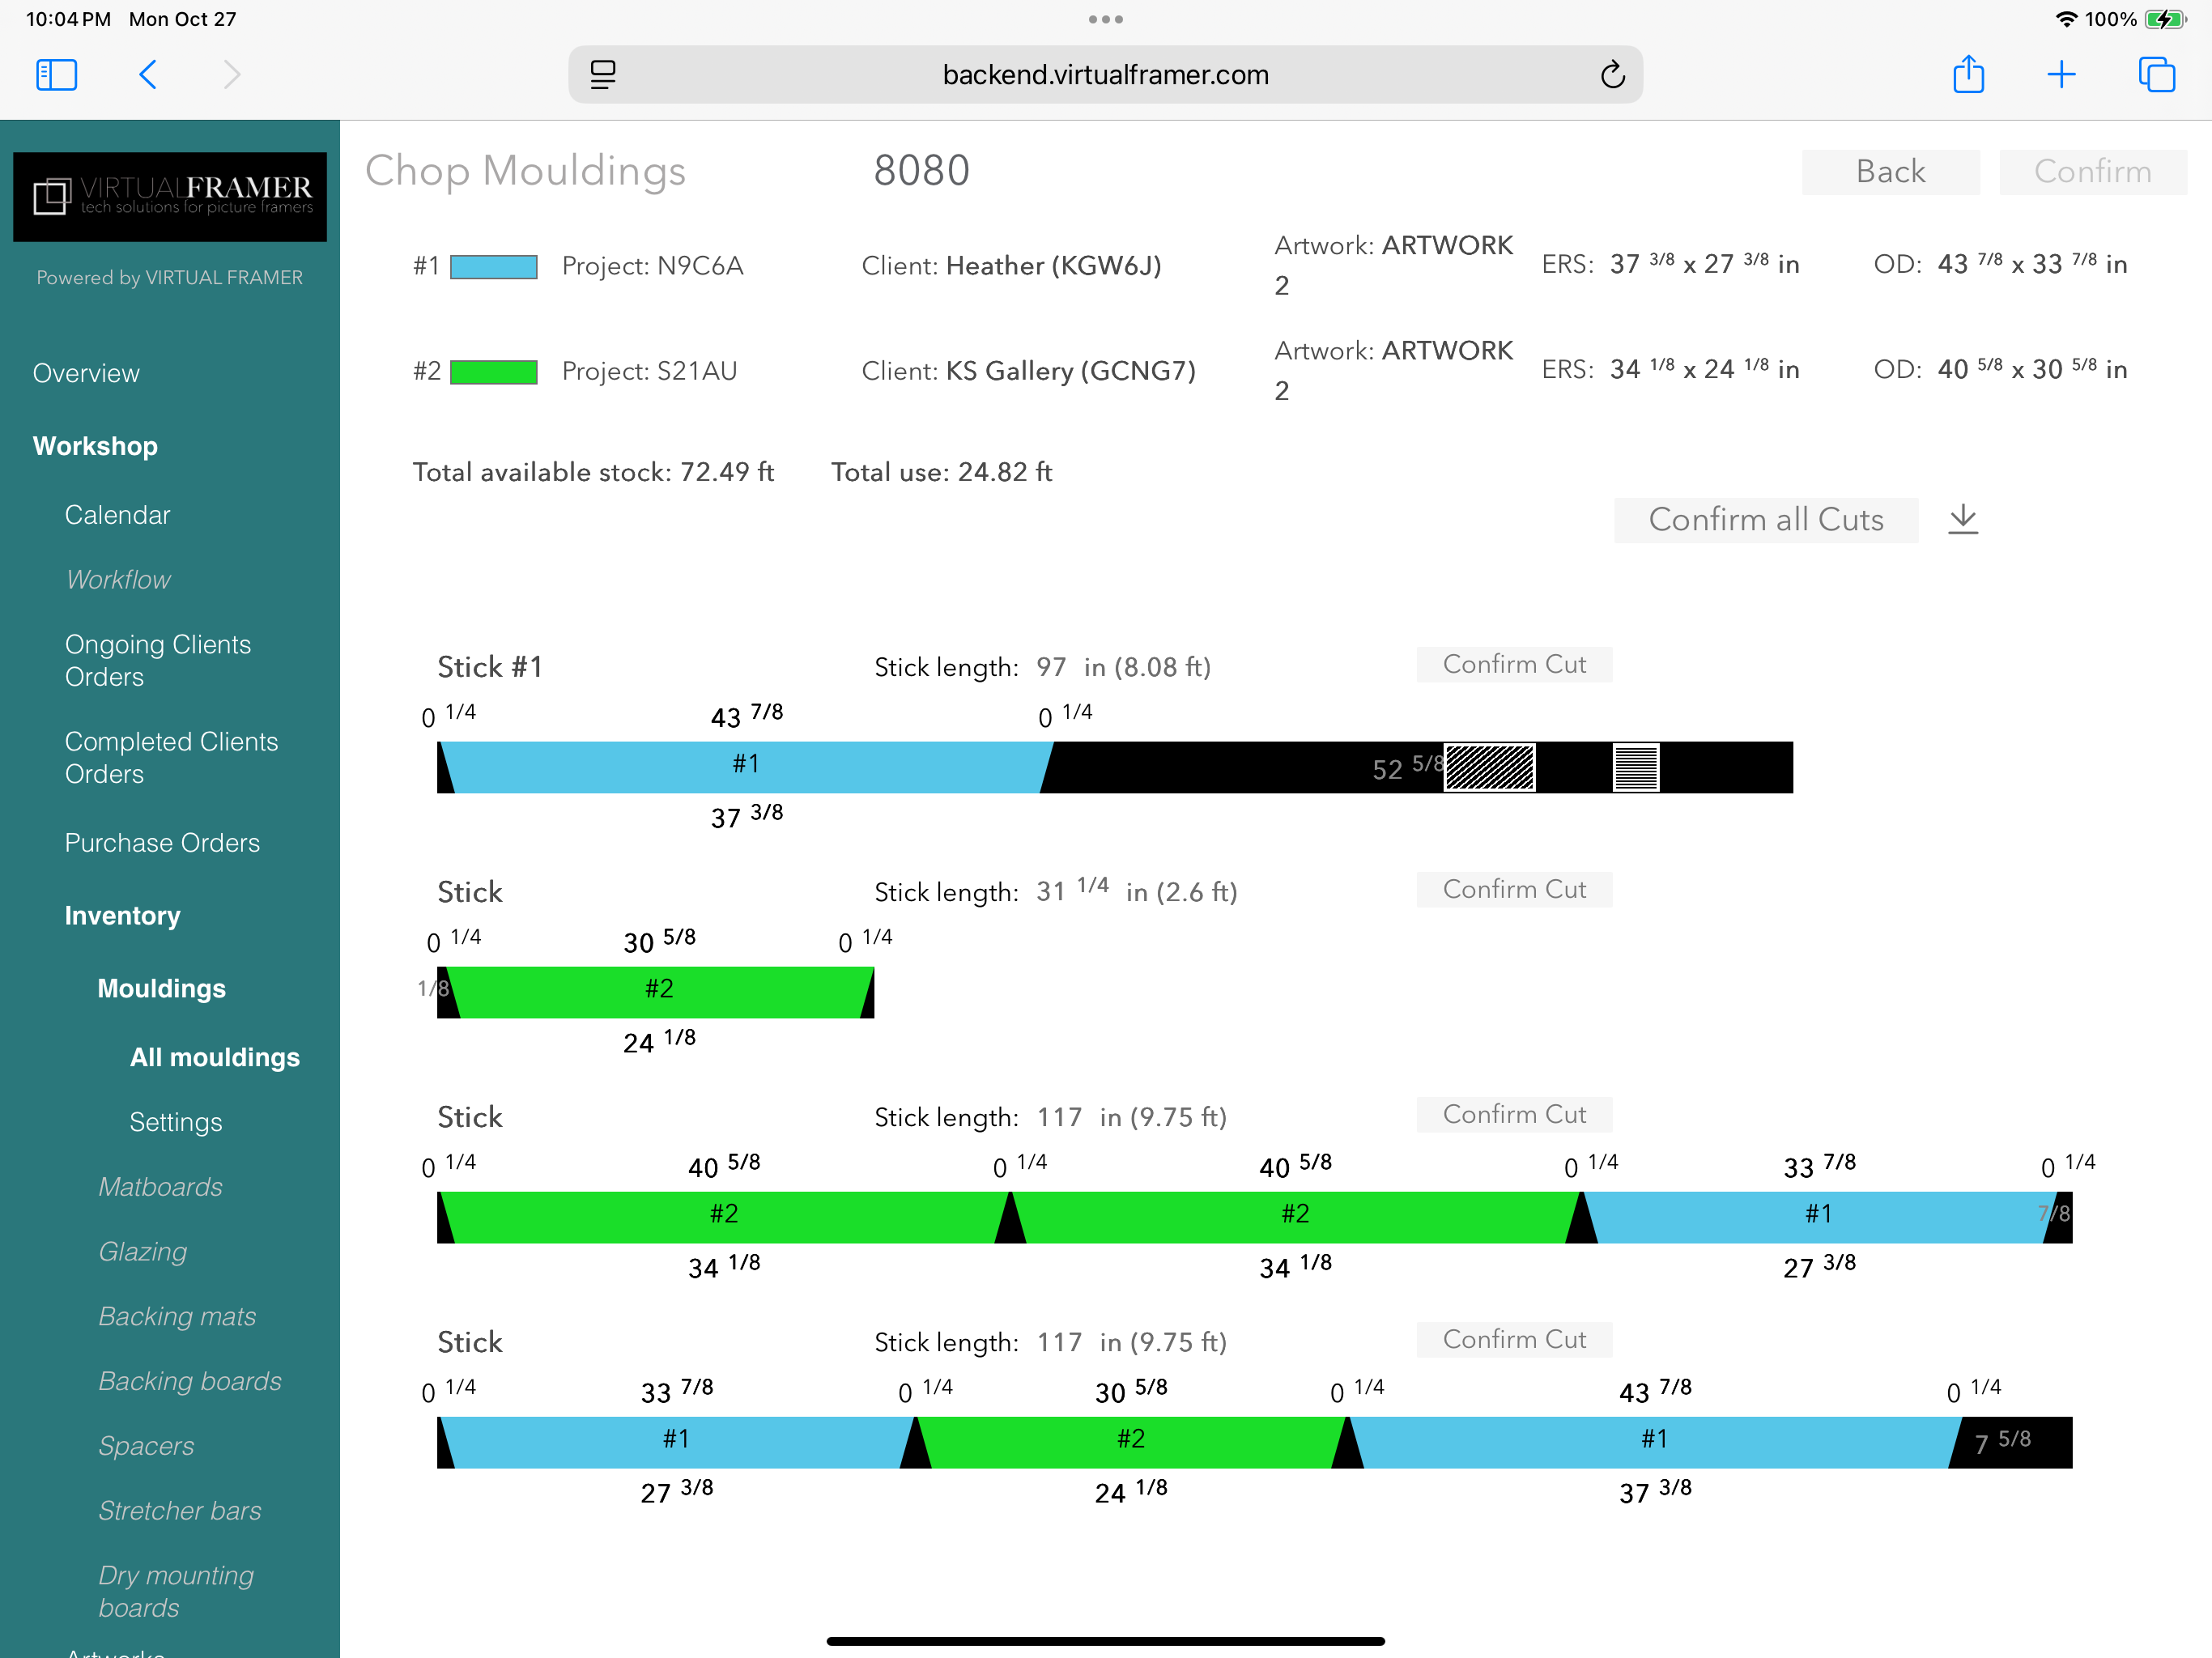This screenshot has height=1658, width=2212.
Task: Collapse the Mouldings sidebar section
Action: (x=161, y=989)
